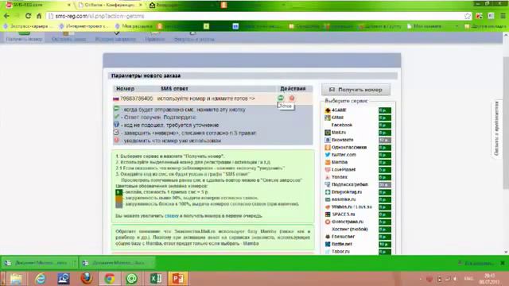Viewport: 509px width, 286px height.
Task: Open Excel from the taskbar
Action: coord(156,279)
